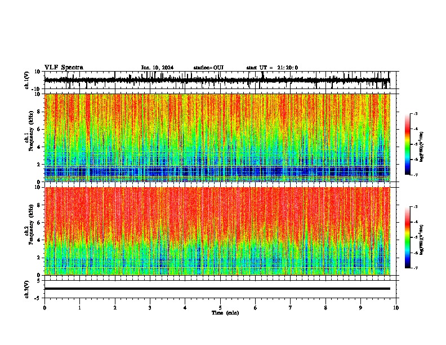Click the 'start UT = 21:20:0' header text
446x345 pixels.
(x=272, y=68)
